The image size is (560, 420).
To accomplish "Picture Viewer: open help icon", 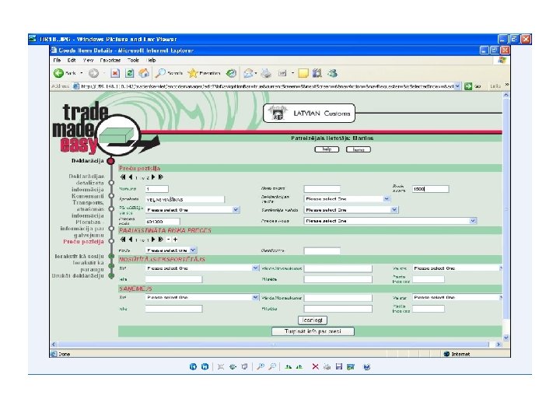I will (x=367, y=366).
